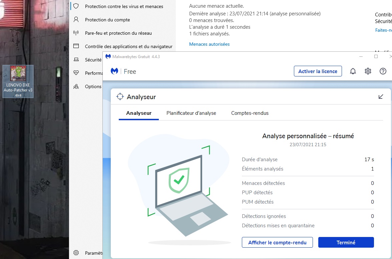This screenshot has width=392, height=259.
Task: Click shield icon for virus protection
Action: click(76, 6)
